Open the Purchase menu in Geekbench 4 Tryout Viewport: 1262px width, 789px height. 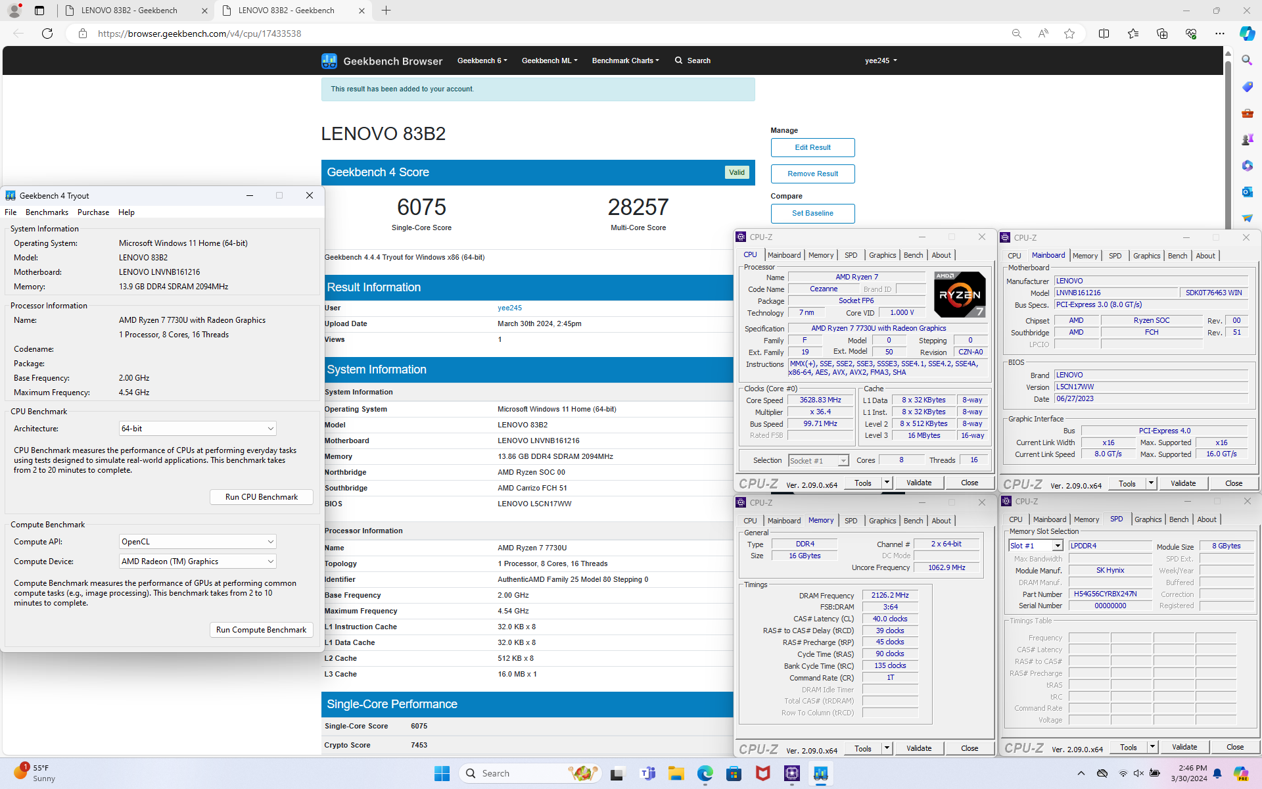pyautogui.click(x=93, y=212)
